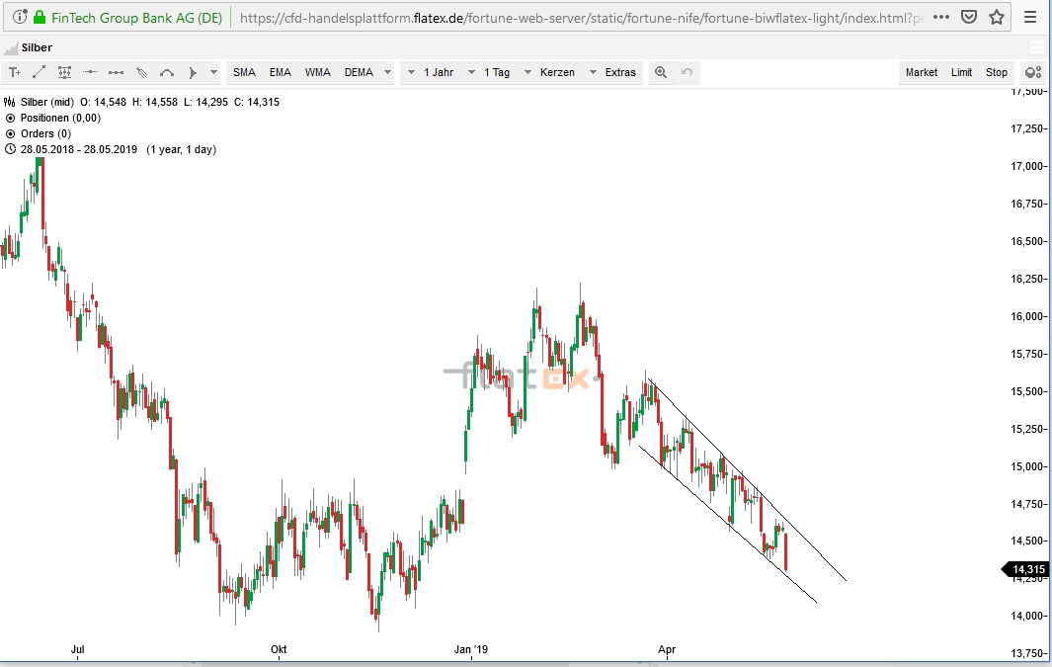The height and width of the screenshot is (667, 1052).
Task: Click the undo zoom arrow icon
Action: pos(688,72)
